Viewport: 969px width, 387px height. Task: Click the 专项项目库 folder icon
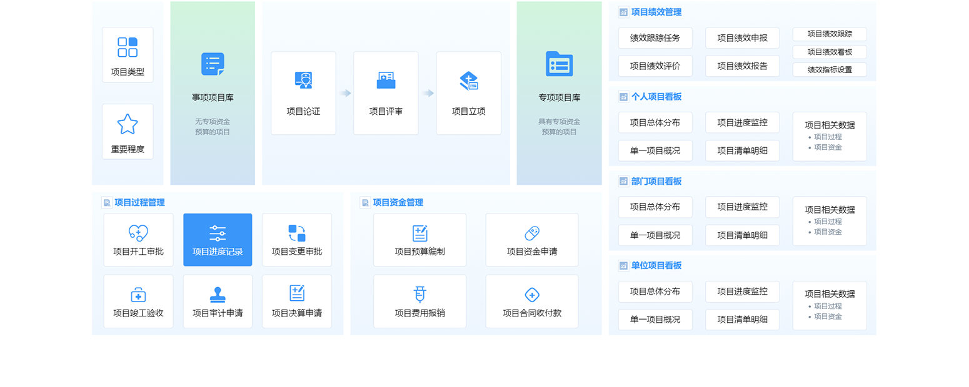(x=559, y=64)
